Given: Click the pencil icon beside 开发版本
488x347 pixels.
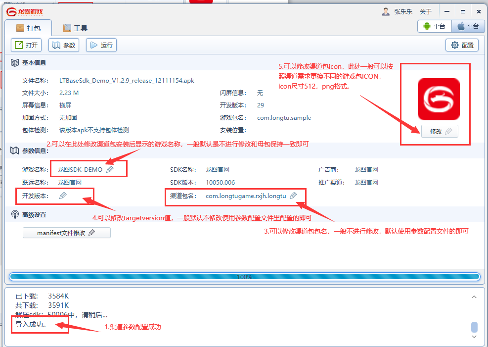Looking at the screenshot, I should coord(63,196).
